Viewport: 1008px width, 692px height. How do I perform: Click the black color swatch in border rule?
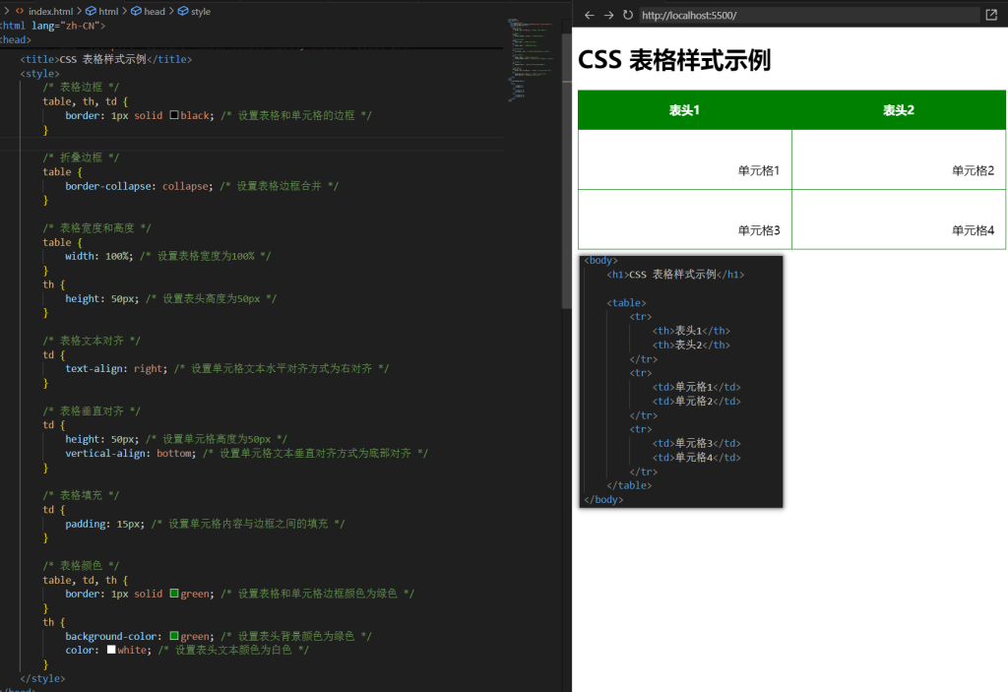[174, 115]
